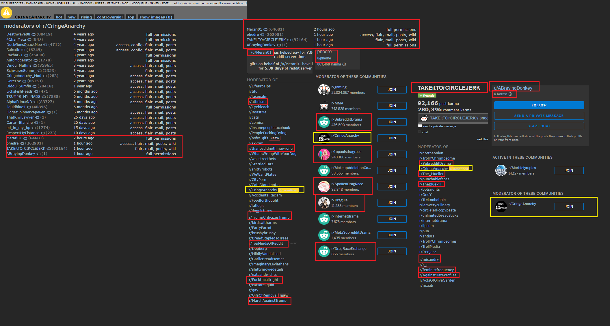Click the r/MakeupAddictionCa... community avatar
The height and width of the screenshot is (326, 610).
(x=324, y=171)
